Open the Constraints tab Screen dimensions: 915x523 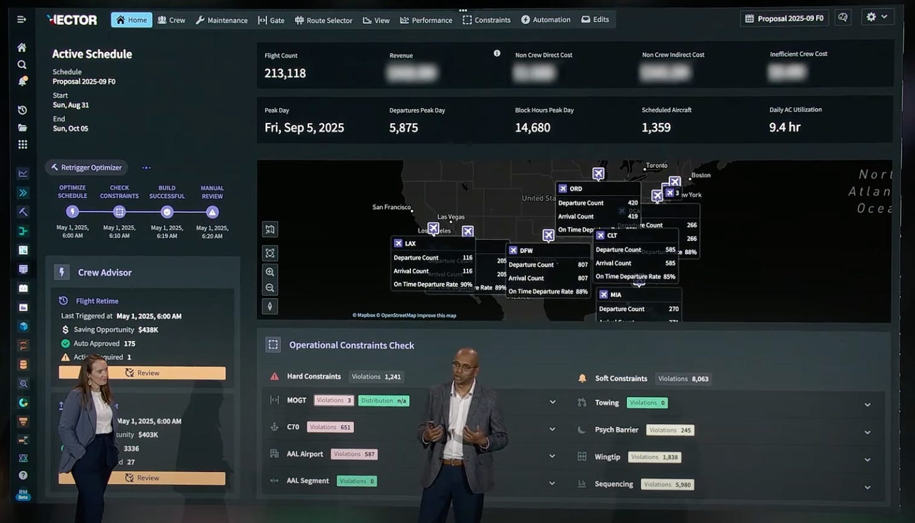[486, 19]
